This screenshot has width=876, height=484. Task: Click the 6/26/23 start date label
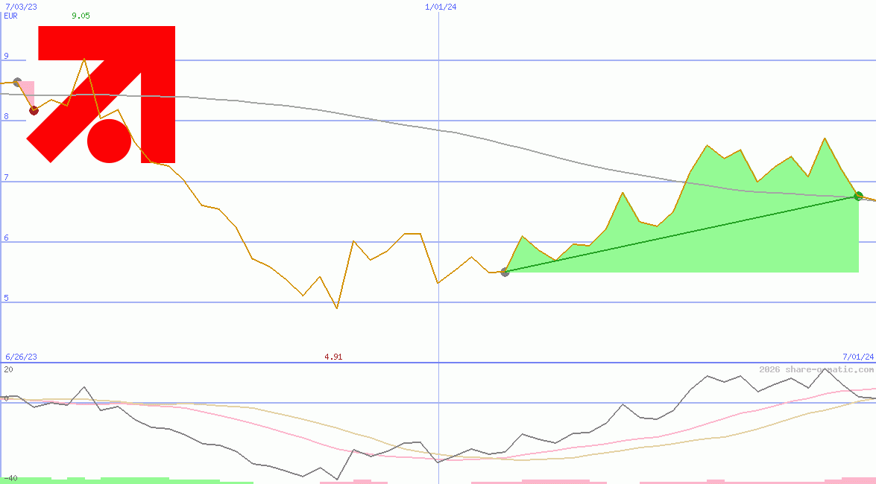coord(21,357)
